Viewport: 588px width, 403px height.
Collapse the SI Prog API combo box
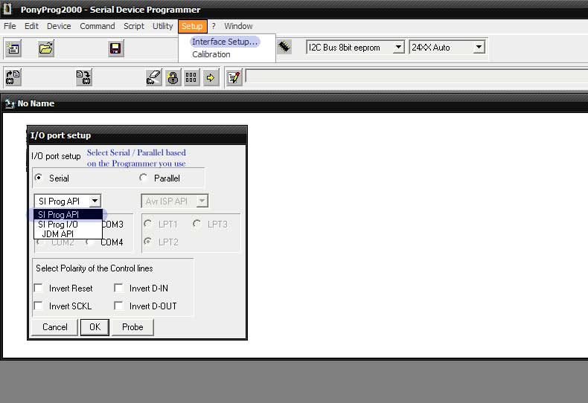[95, 201]
